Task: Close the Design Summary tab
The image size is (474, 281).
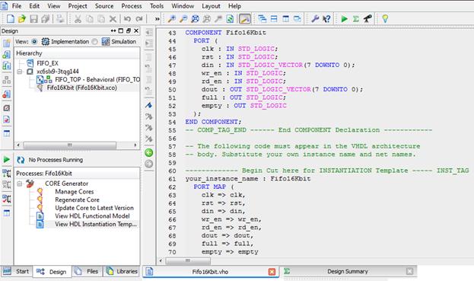Action: (409, 271)
